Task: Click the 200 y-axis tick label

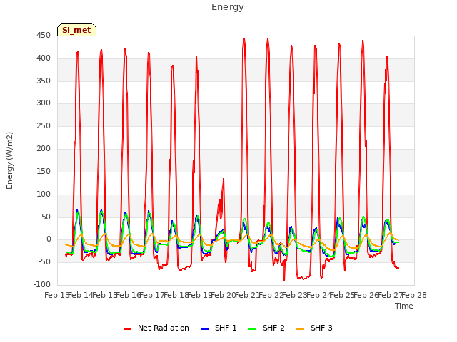Action: [44, 149]
